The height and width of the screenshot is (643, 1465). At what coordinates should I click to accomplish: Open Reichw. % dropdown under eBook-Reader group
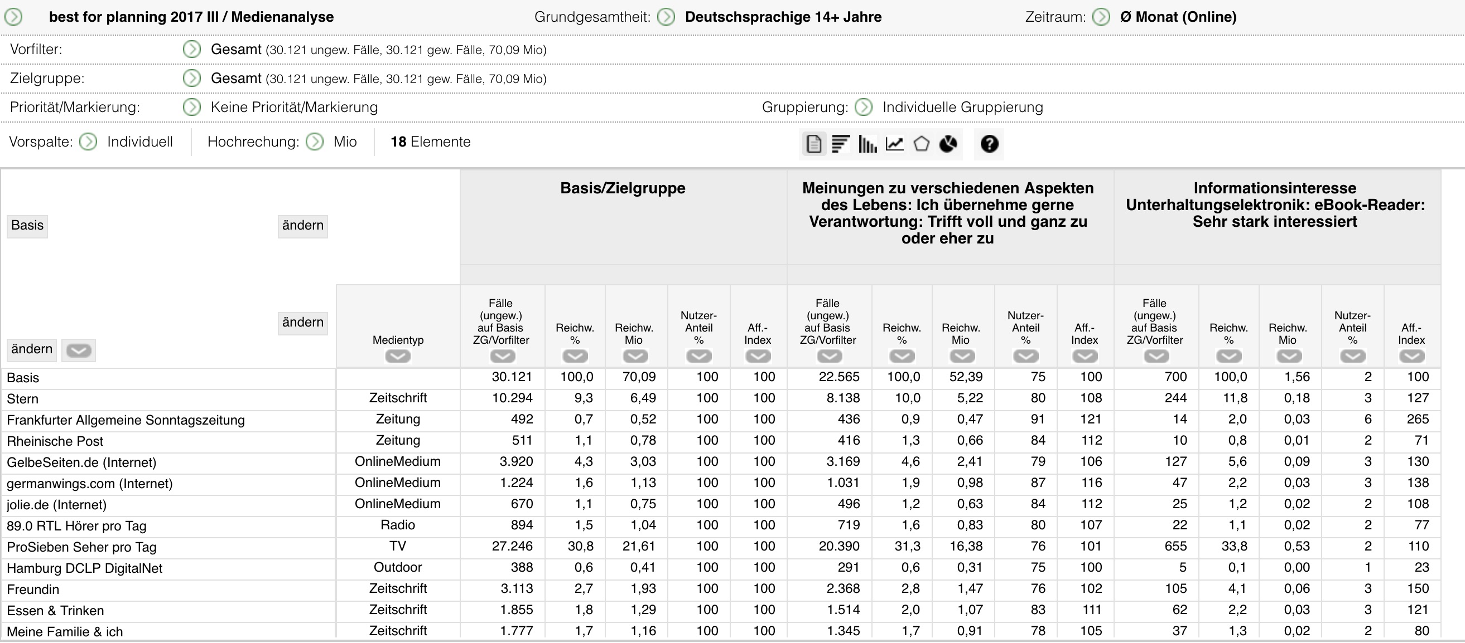1229,357
